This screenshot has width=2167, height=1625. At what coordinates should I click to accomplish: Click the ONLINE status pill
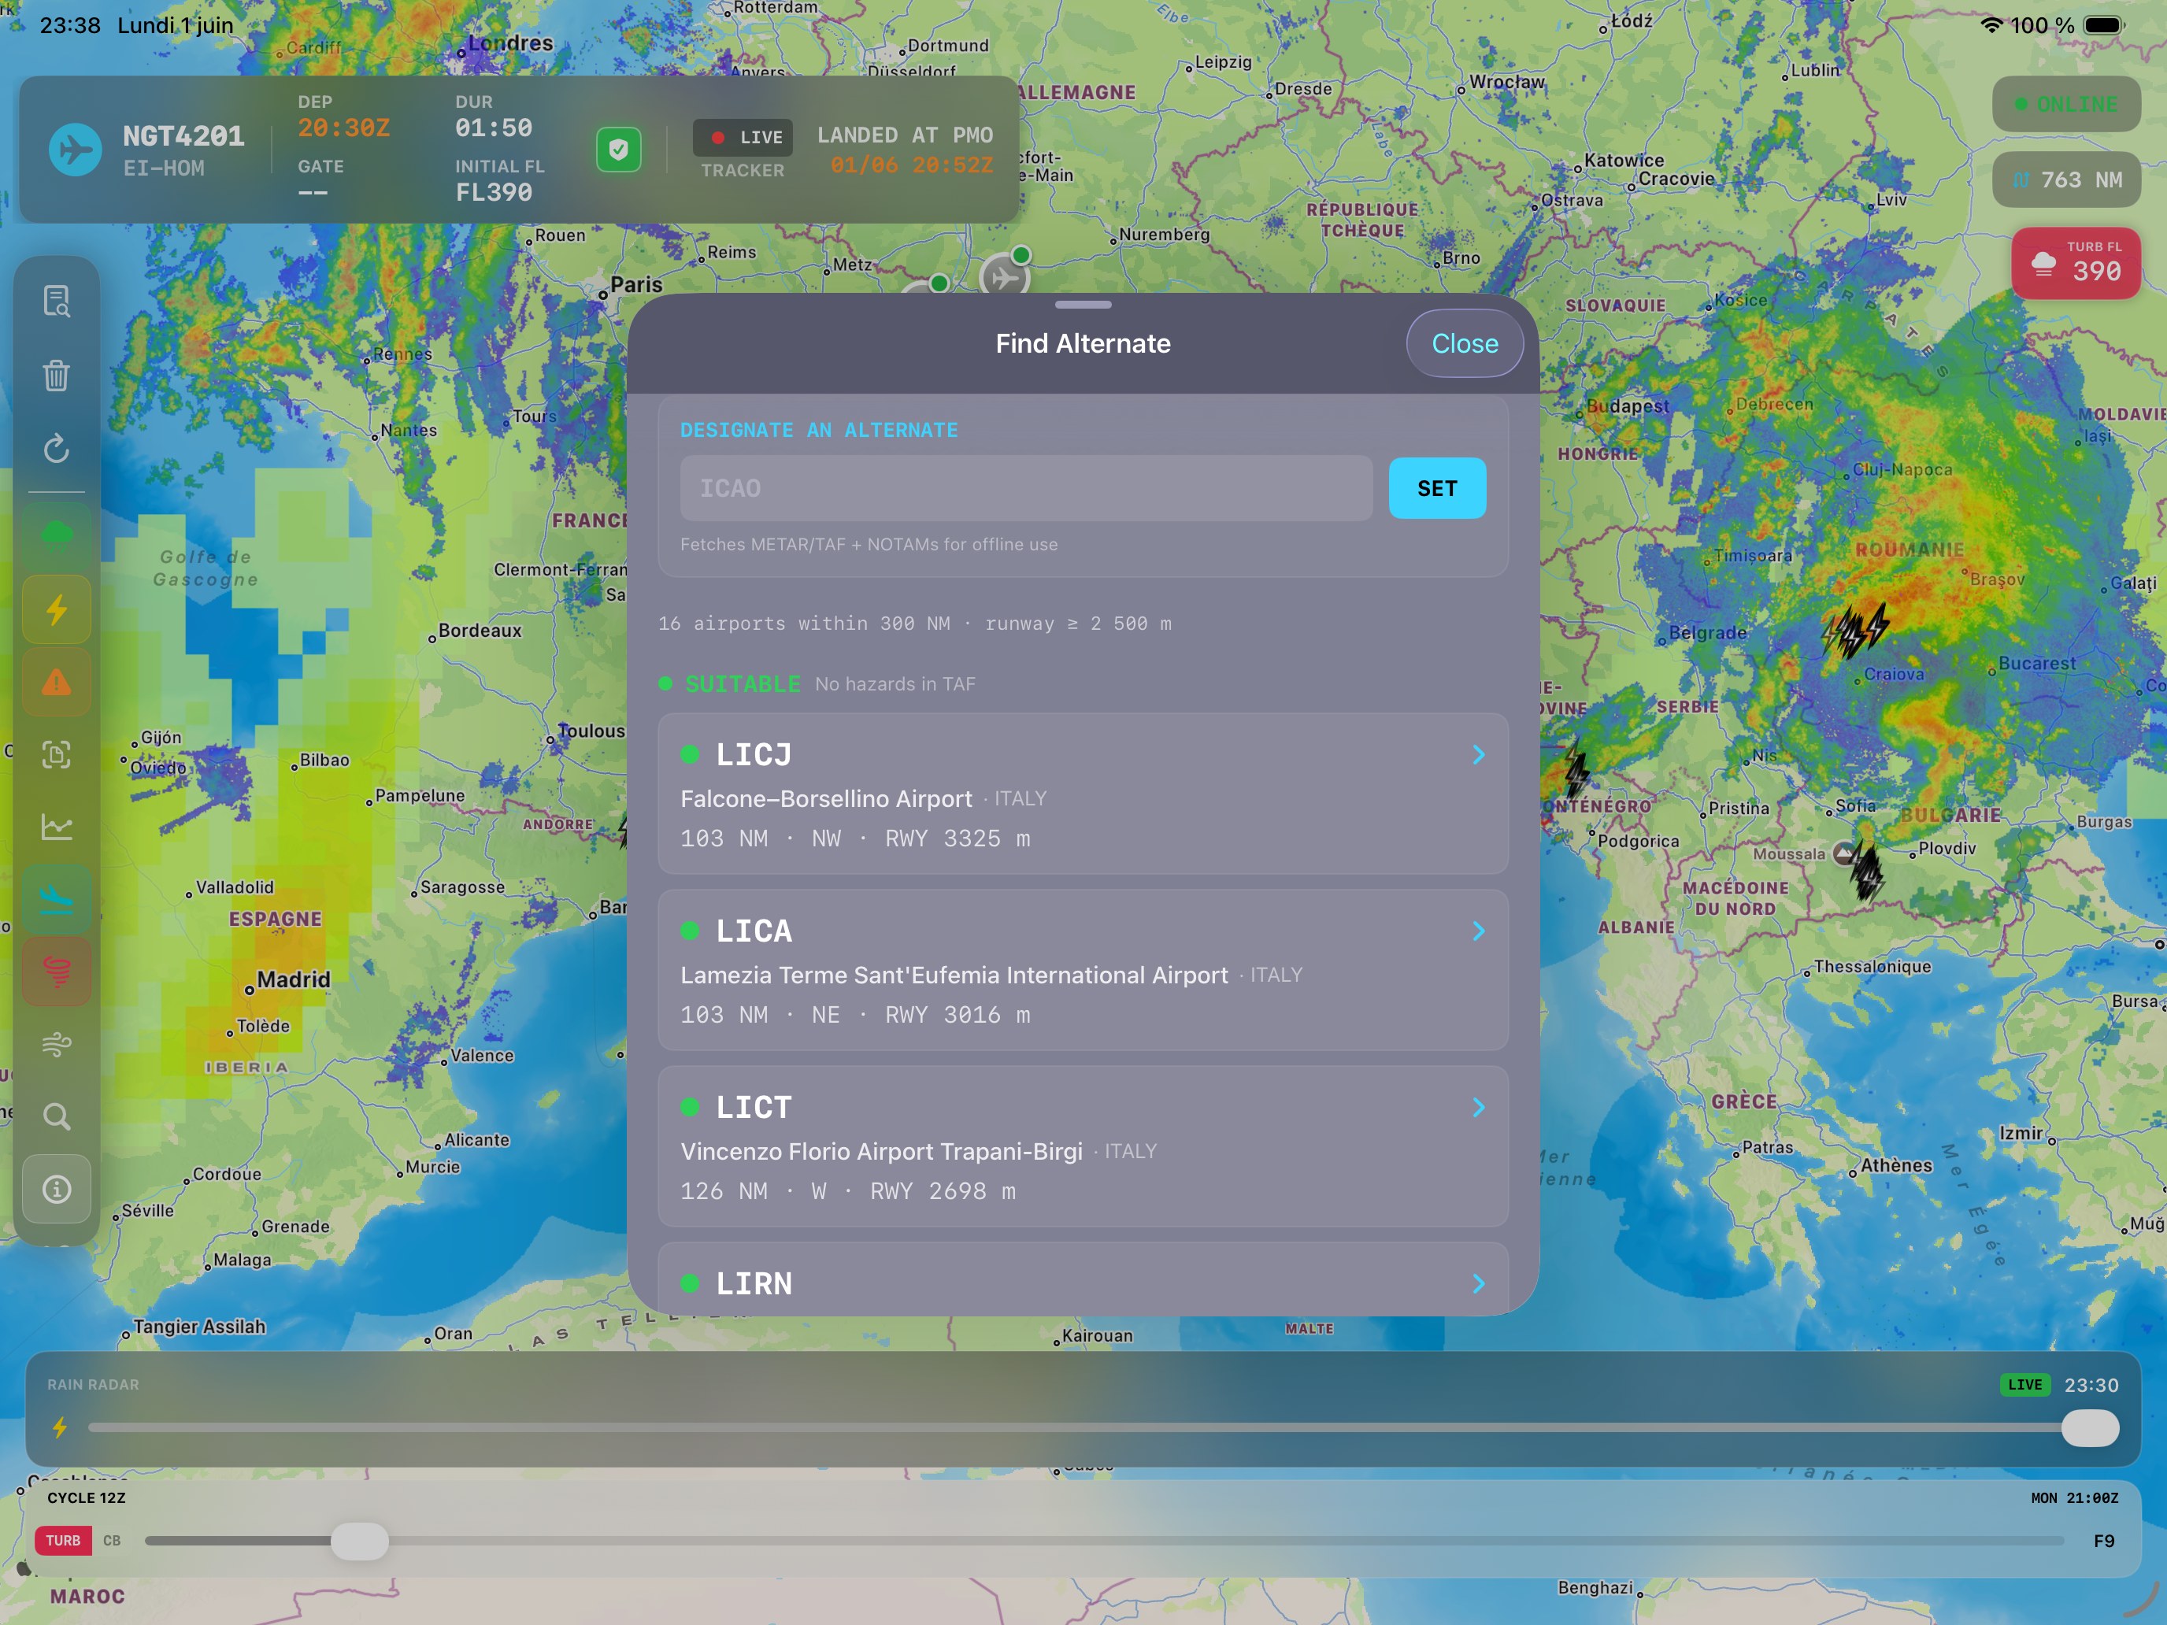pyautogui.click(x=2066, y=104)
